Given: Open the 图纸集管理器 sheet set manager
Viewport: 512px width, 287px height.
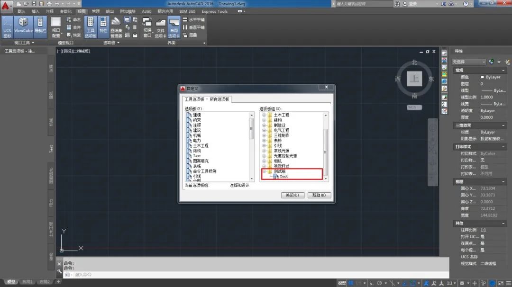Looking at the screenshot, I should coord(116,27).
